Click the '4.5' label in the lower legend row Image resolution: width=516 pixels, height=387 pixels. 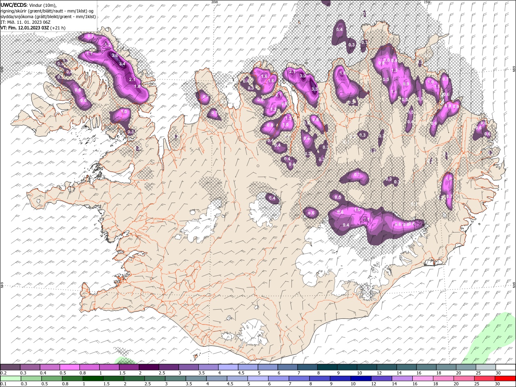(x=230, y=384)
